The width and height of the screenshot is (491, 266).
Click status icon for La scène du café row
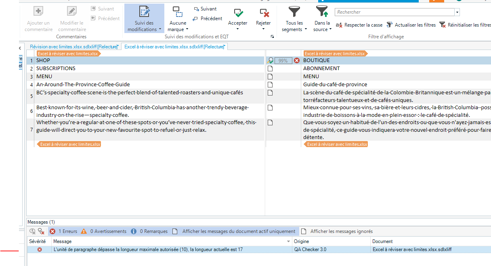tap(271, 93)
